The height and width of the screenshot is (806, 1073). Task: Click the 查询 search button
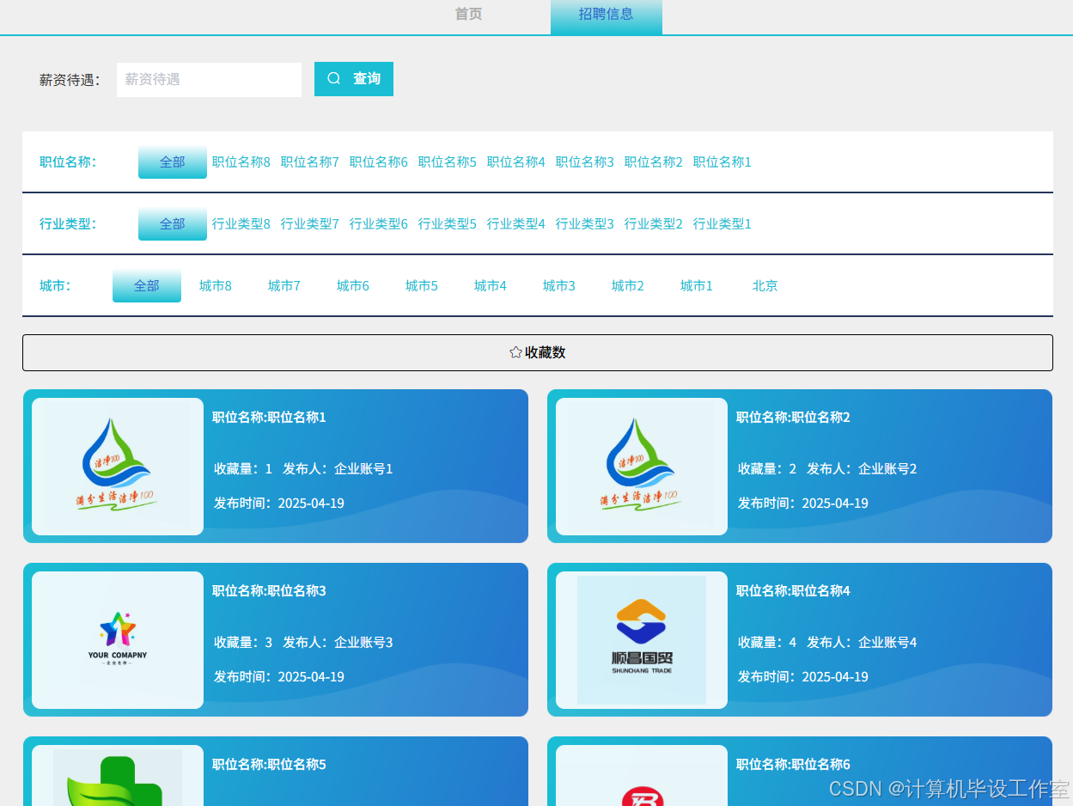pos(354,79)
